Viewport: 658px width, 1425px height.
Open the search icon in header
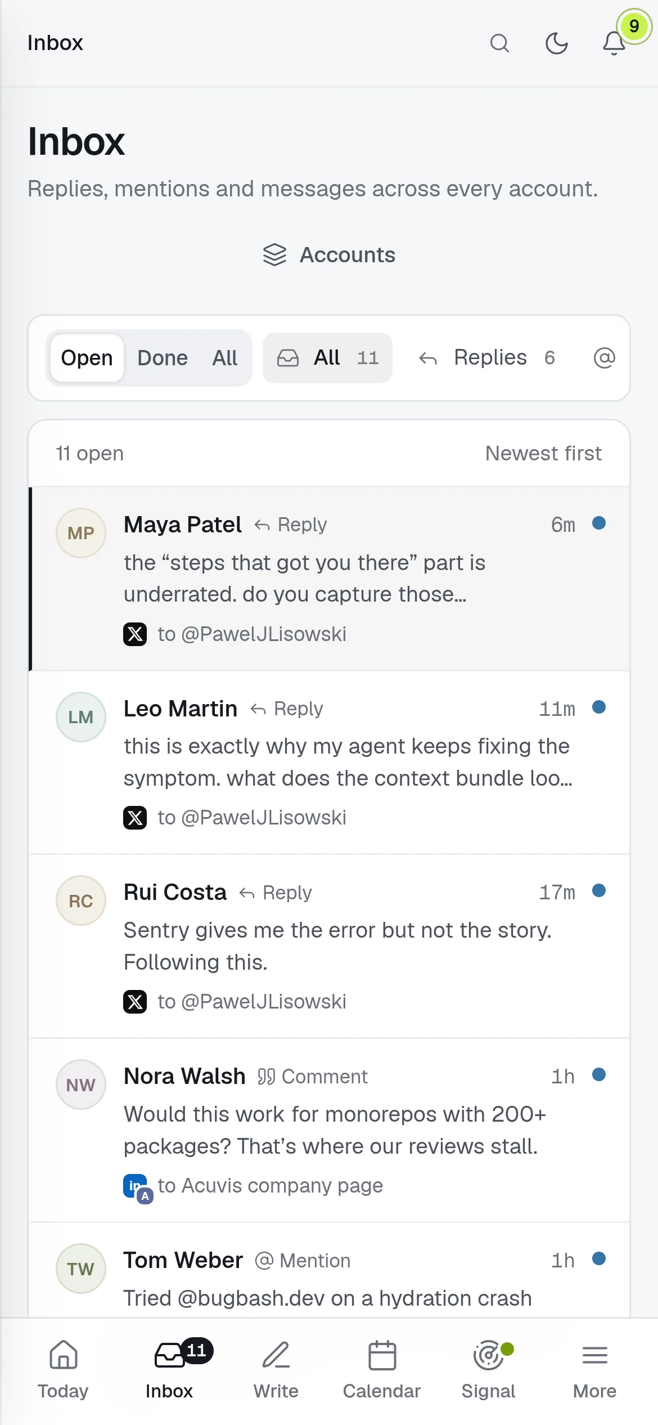click(x=499, y=43)
